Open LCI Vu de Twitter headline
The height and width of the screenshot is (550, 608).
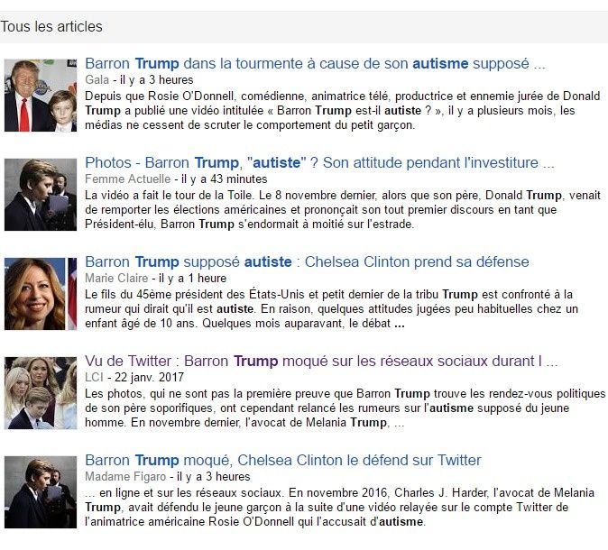coord(321,362)
